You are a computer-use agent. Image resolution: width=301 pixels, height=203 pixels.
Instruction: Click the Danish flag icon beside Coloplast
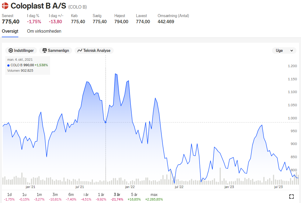tap(5, 6)
